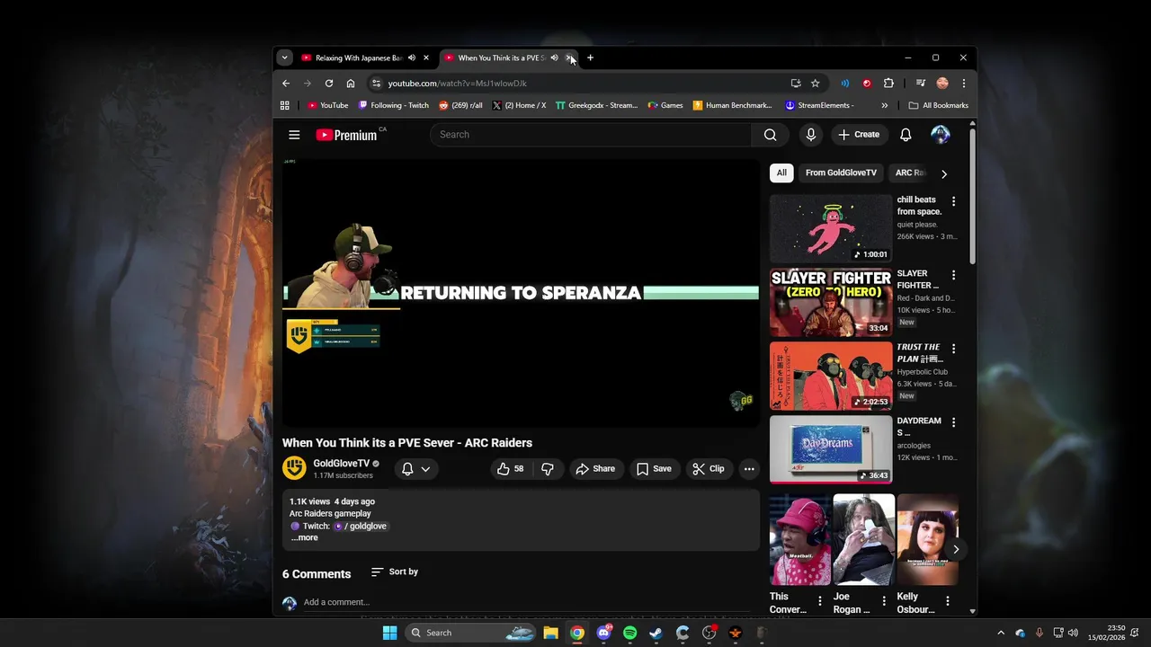
Task: Open Chrome tab search dropdown arrow
Action: pos(284,58)
